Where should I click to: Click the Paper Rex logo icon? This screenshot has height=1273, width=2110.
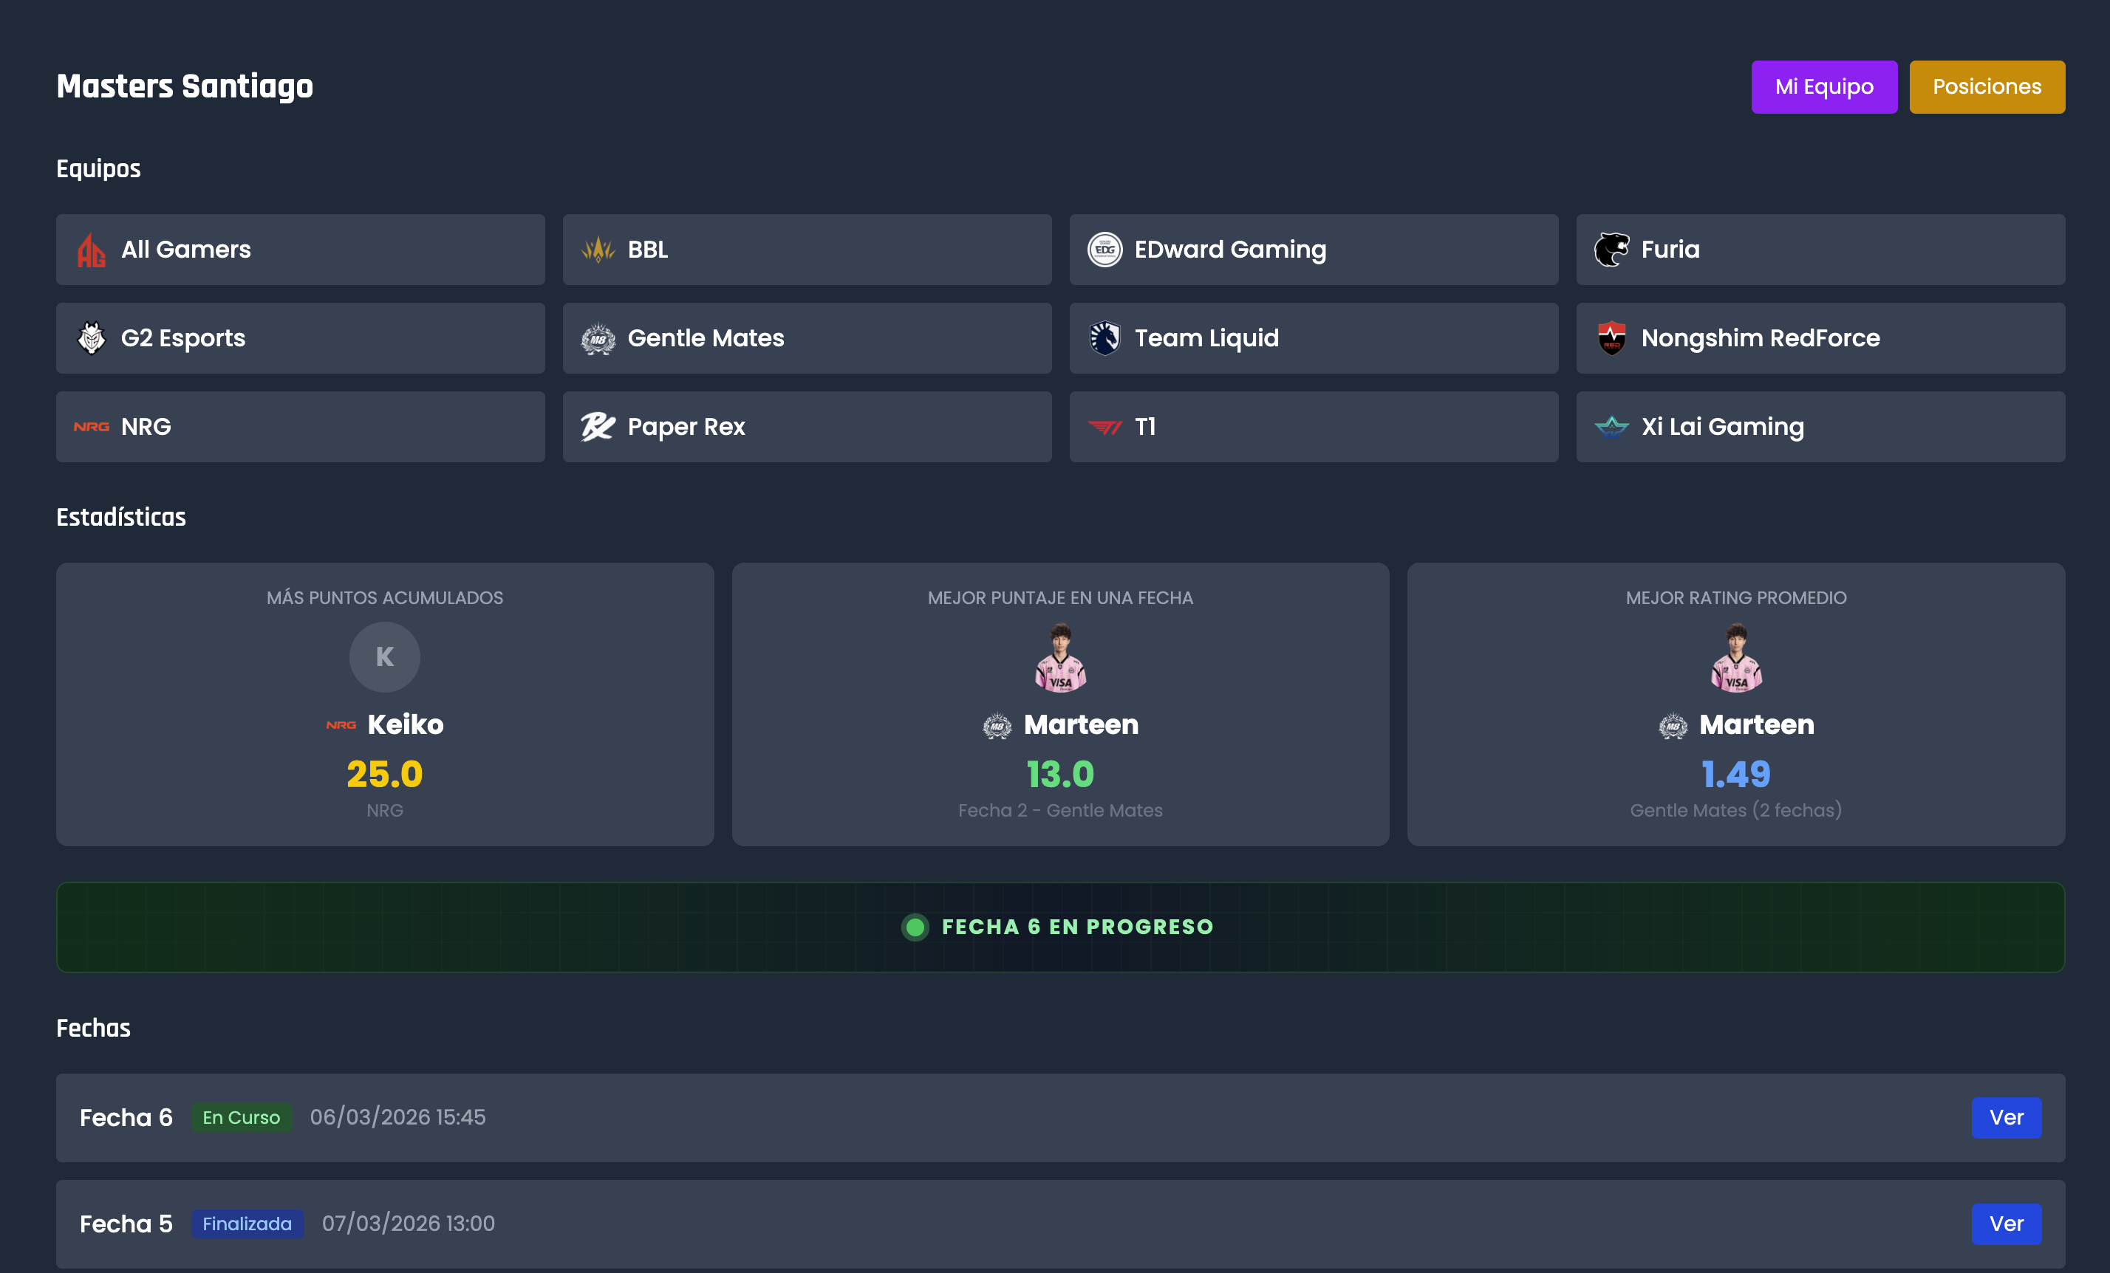point(598,426)
